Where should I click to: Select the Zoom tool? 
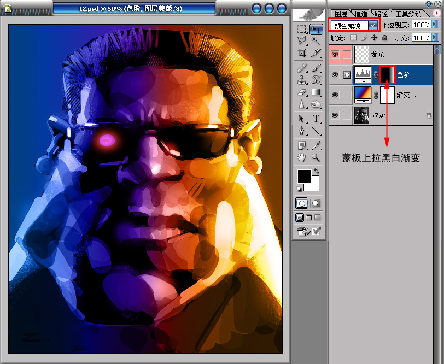pos(316,157)
